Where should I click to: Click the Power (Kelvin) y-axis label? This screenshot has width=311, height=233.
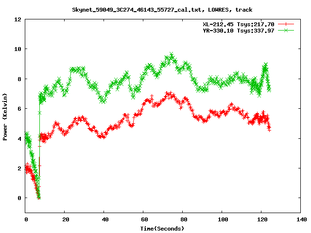(x=5, y=117)
